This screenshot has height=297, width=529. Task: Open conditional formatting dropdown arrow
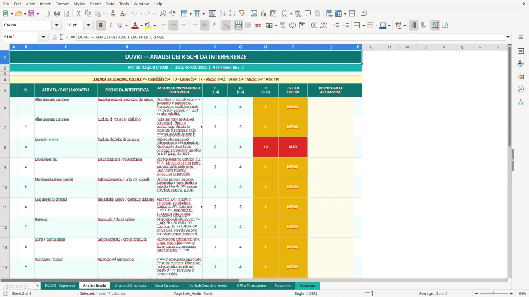(x=404, y=26)
